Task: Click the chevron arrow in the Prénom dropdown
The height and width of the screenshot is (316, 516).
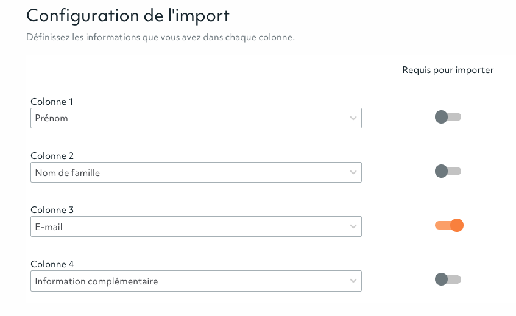Action: (353, 118)
